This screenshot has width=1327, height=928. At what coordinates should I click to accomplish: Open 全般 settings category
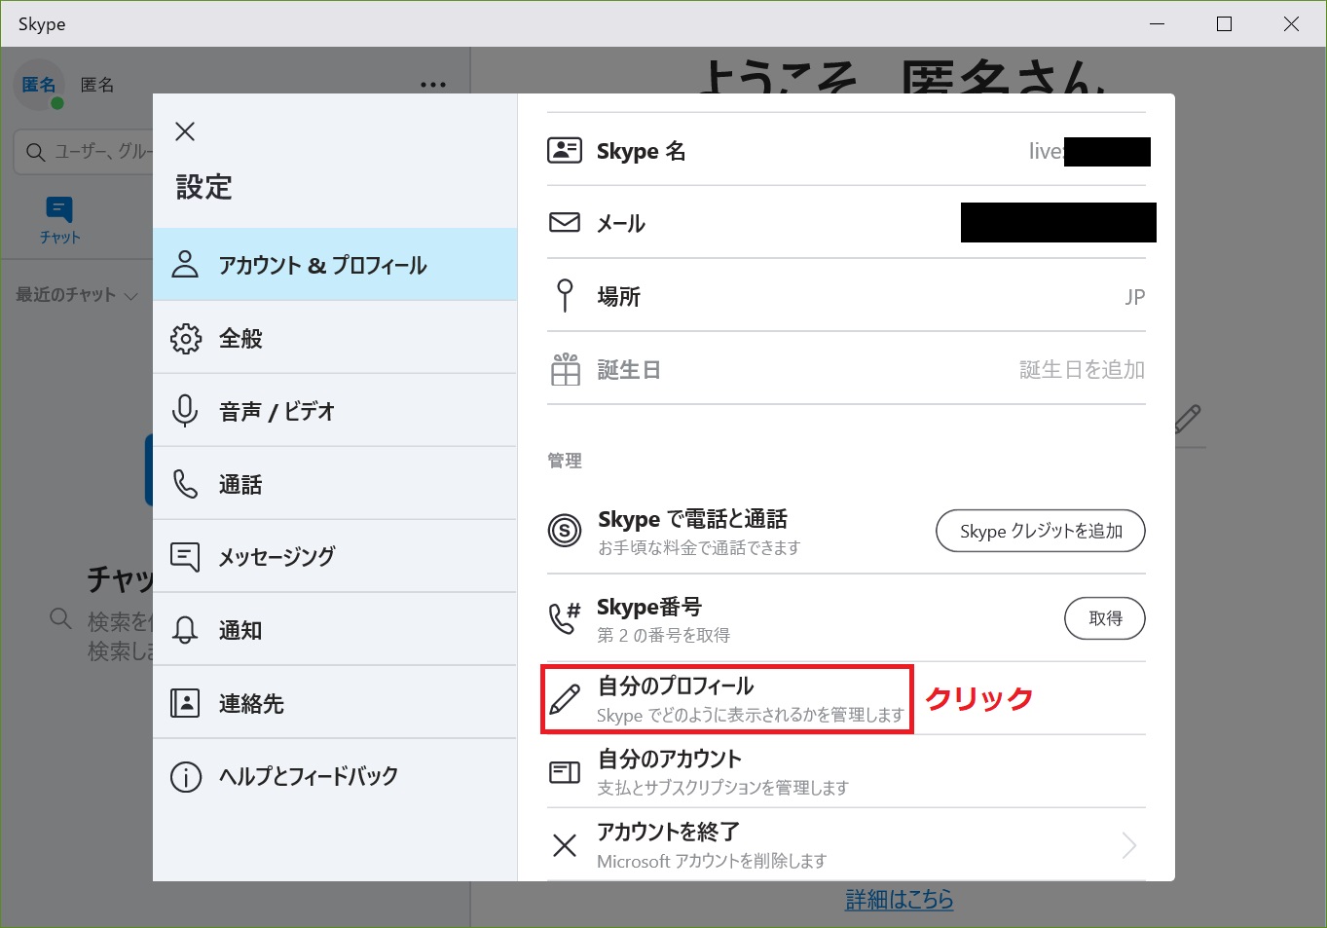pos(335,338)
